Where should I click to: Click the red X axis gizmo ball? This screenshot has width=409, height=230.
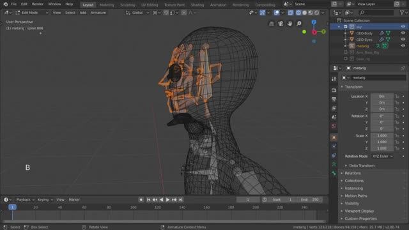coord(314,33)
